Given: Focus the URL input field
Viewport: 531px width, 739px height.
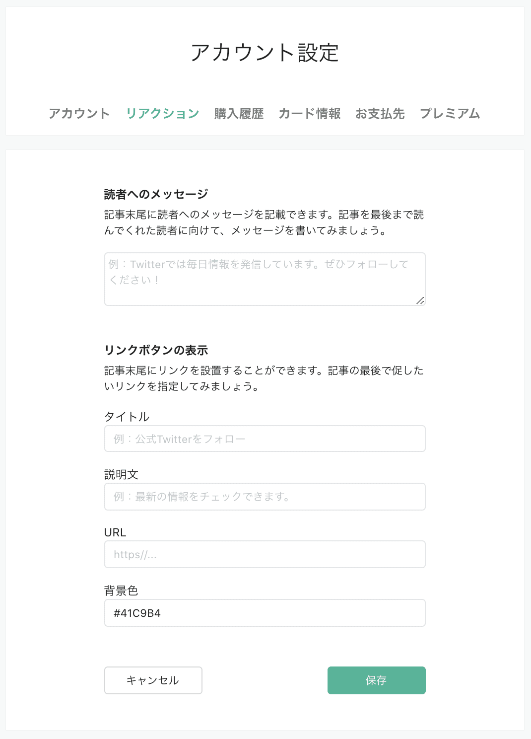Looking at the screenshot, I should point(265,554).
